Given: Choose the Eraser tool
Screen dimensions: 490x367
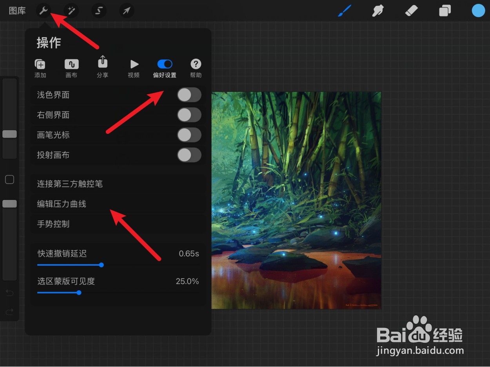Looking at the screenshot, I should tap(411, 11).
